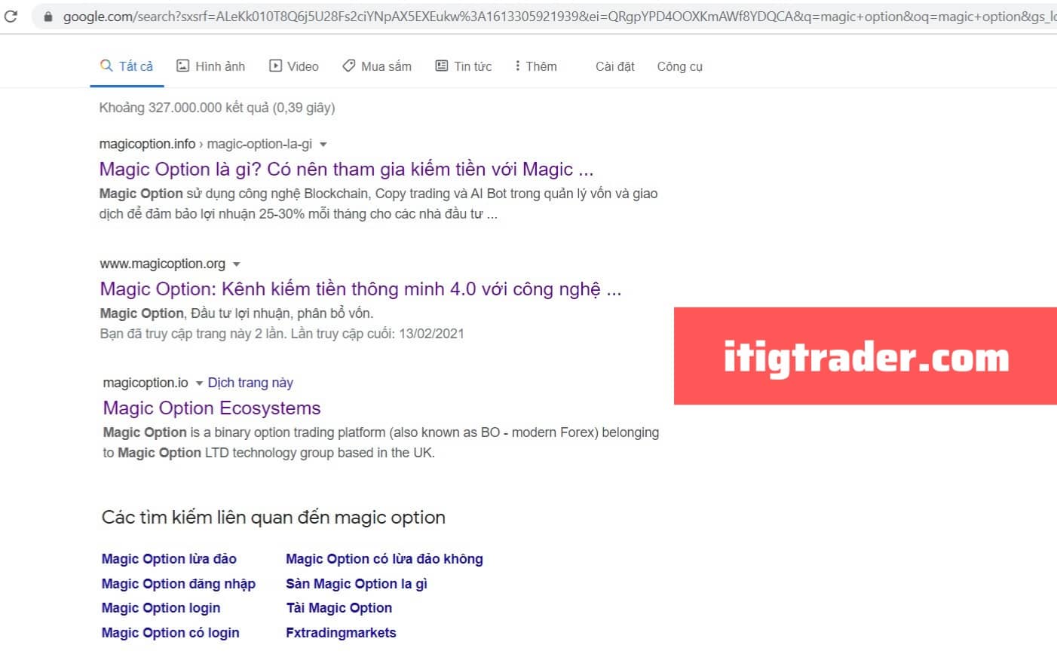Click the padlock site security icon
This screenshot has height=666, width=1057.
(48, 16)
